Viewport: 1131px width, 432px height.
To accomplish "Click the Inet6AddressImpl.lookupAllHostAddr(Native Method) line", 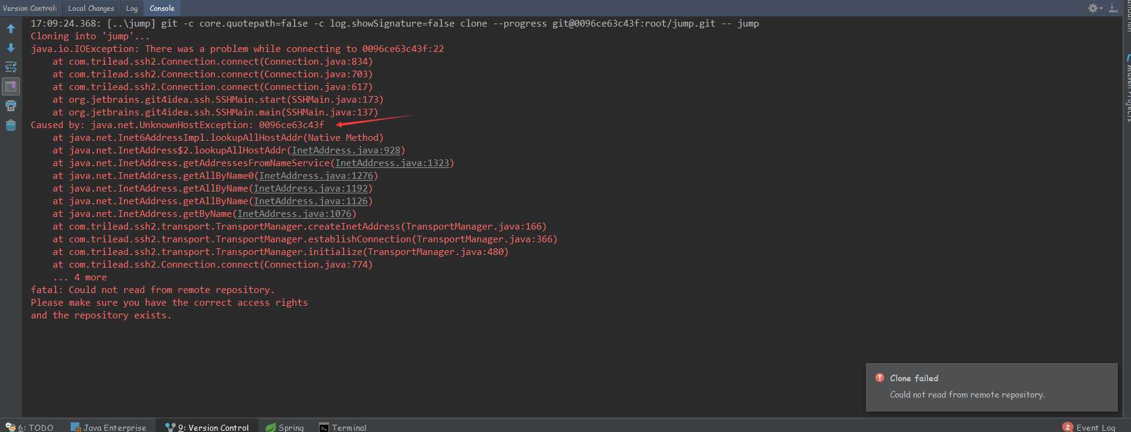I will [218, 138].
